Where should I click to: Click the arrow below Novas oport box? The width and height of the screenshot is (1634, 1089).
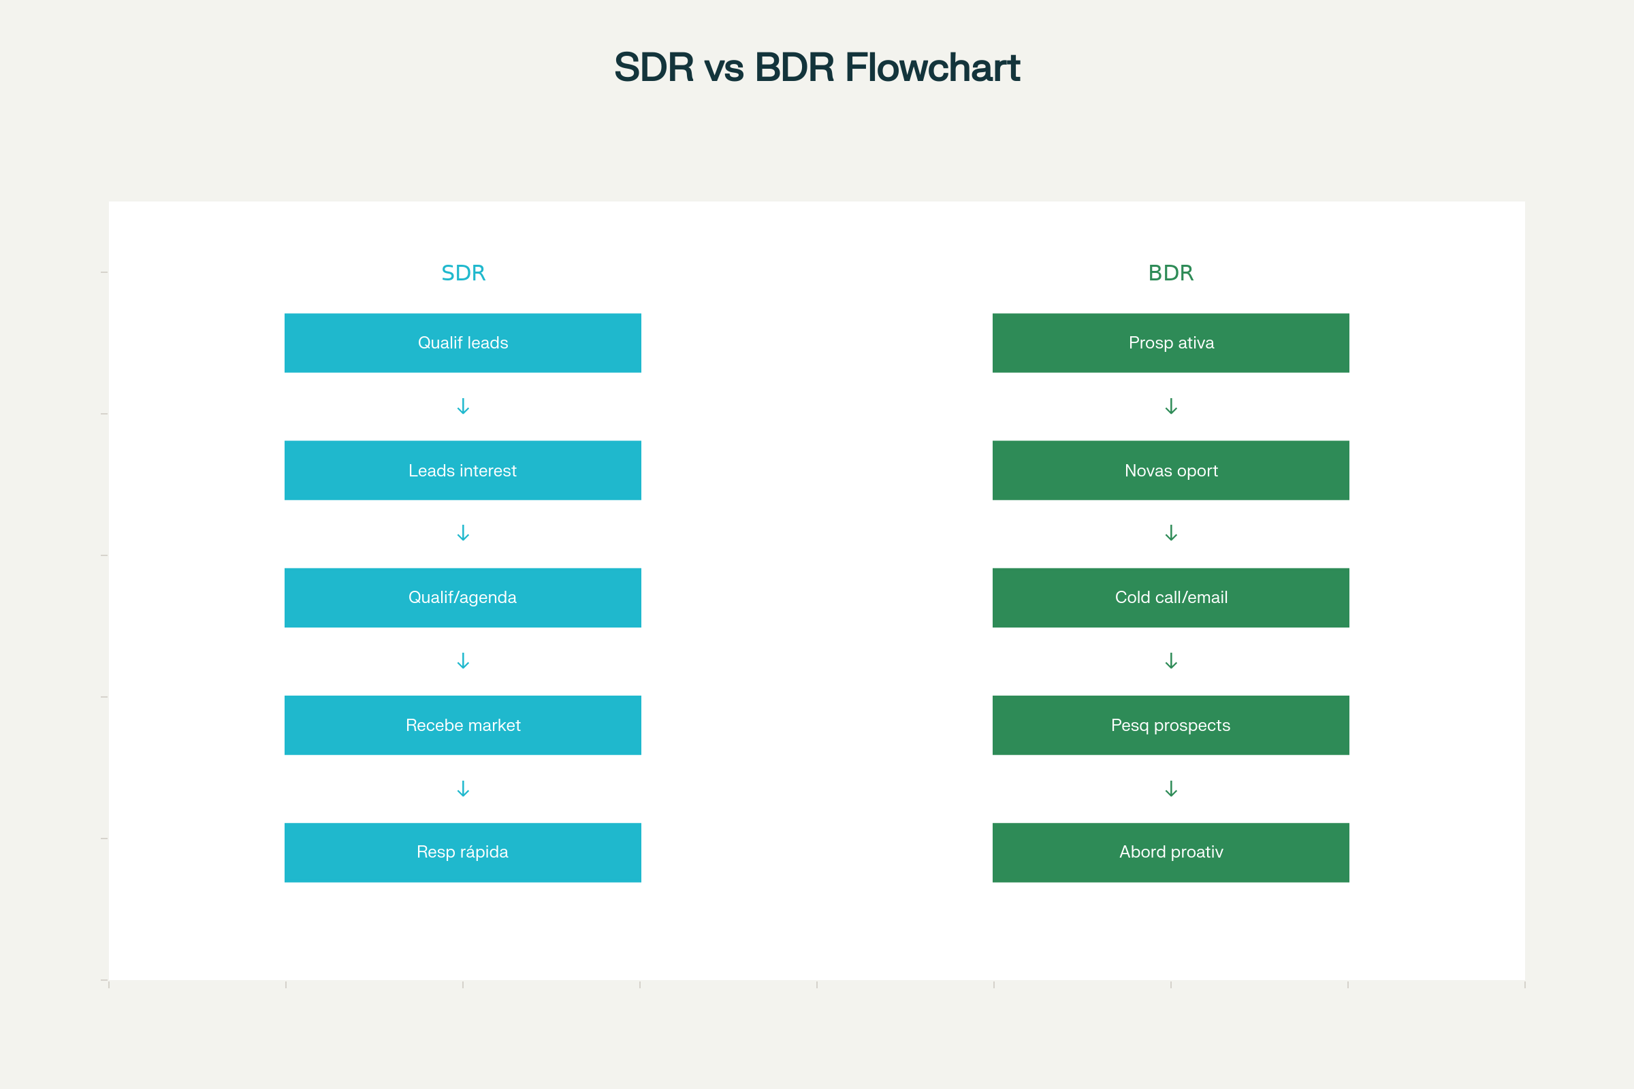click(x=1170, y=534)
